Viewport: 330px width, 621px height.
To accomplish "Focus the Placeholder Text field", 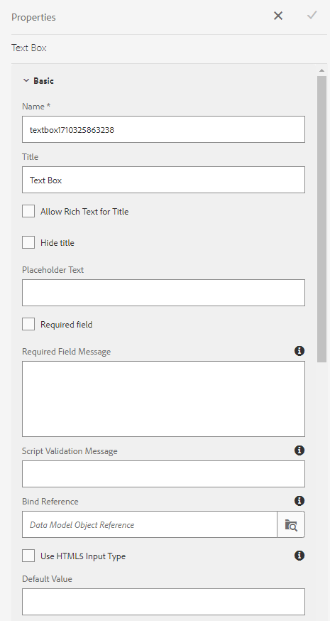I will (163, 293).
